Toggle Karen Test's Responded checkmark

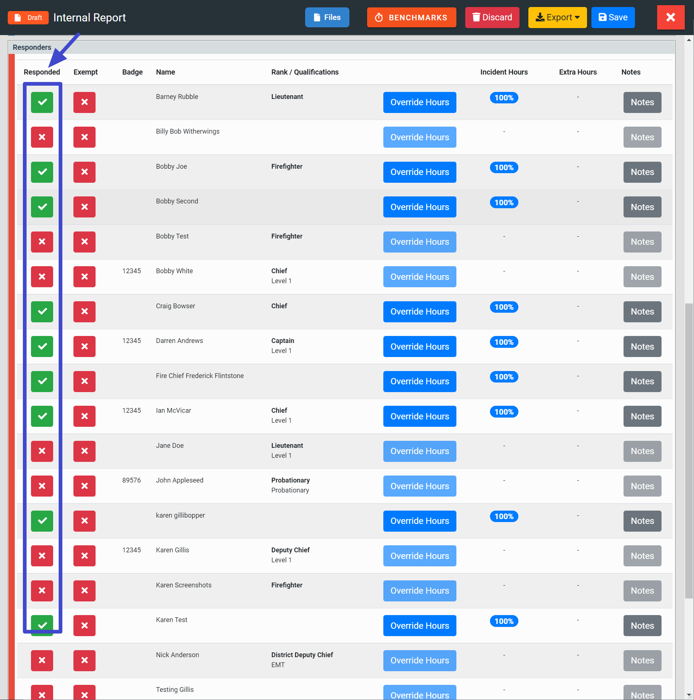(x=42, y=625)
